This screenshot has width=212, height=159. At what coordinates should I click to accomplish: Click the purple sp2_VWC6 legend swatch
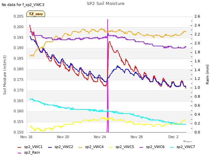141,147
